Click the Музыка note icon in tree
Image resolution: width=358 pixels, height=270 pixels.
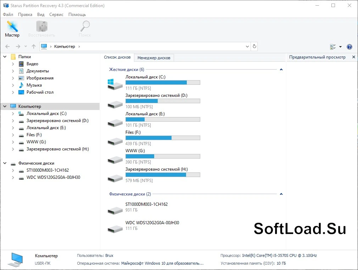click(21, 85)
